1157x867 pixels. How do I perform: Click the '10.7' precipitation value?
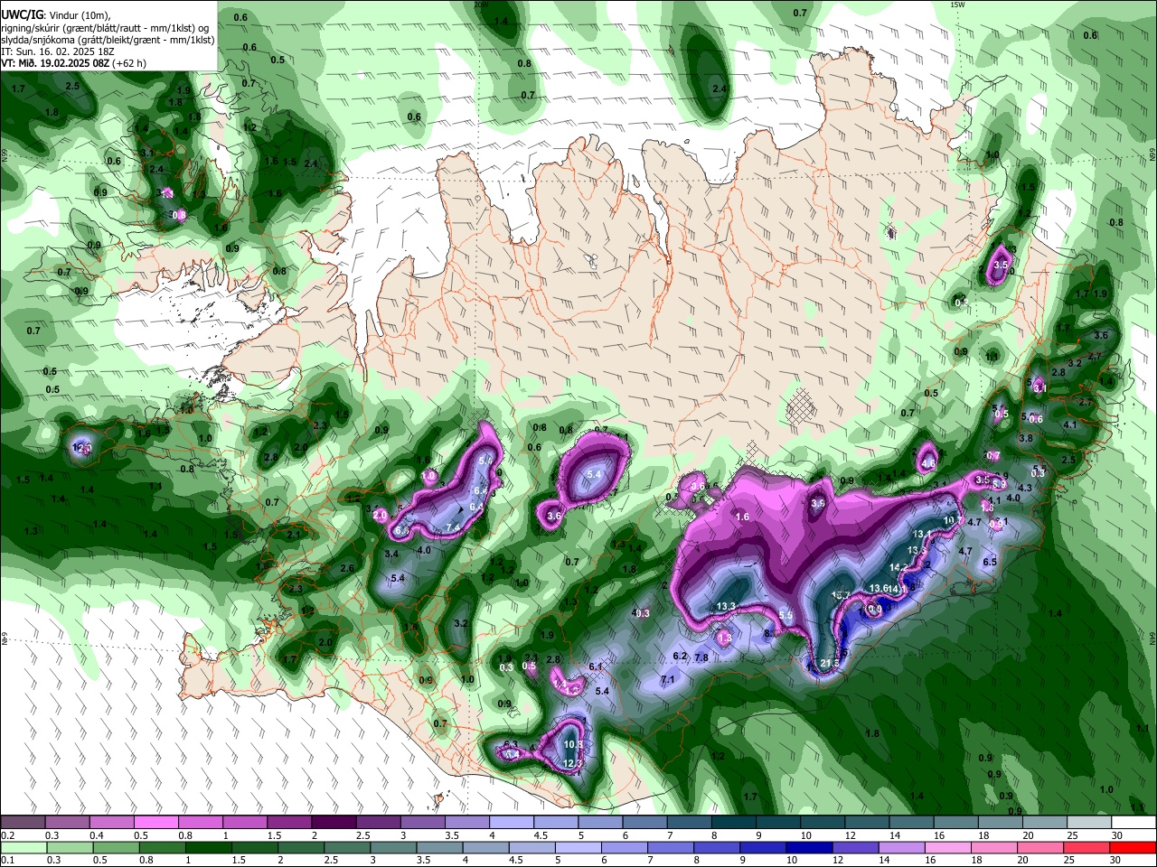point(954,520)
